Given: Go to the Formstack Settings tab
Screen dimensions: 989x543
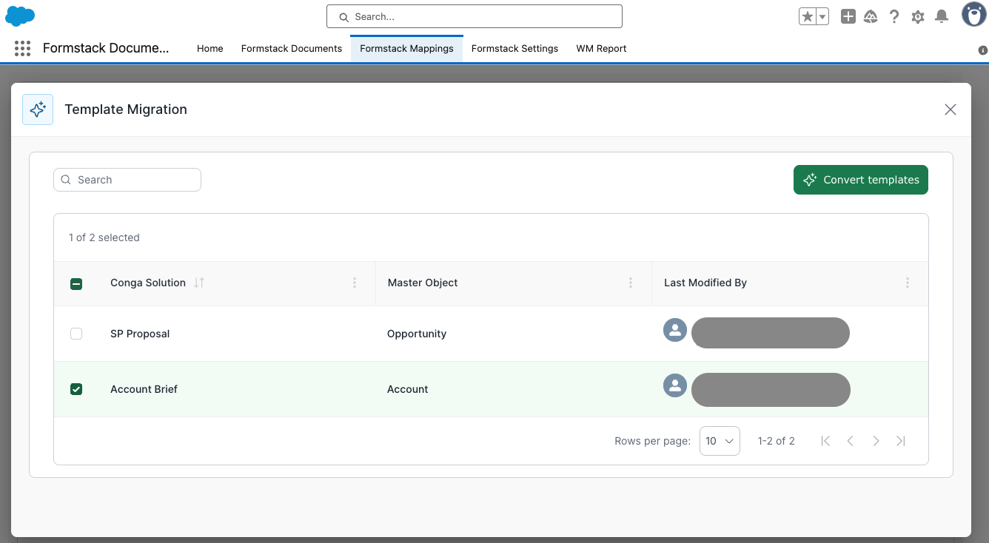Looking at the screenshot, I should tap(514, 49).
